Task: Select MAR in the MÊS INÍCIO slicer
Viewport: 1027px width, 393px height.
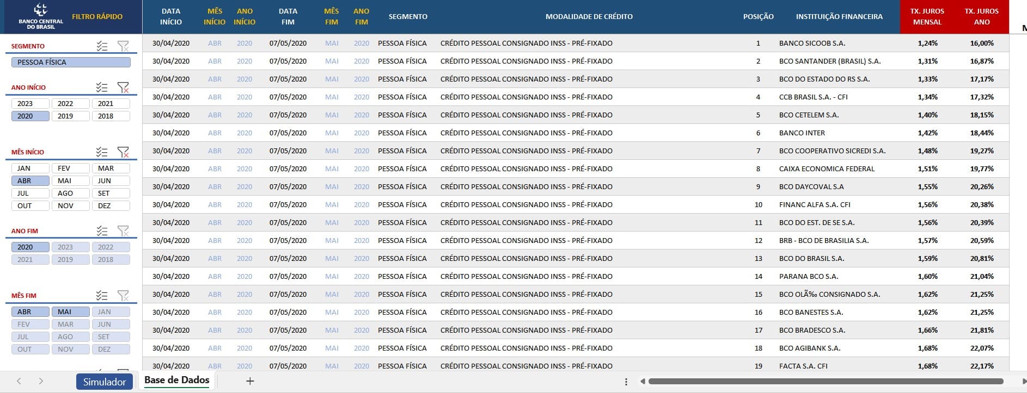Action: [111, 168]
